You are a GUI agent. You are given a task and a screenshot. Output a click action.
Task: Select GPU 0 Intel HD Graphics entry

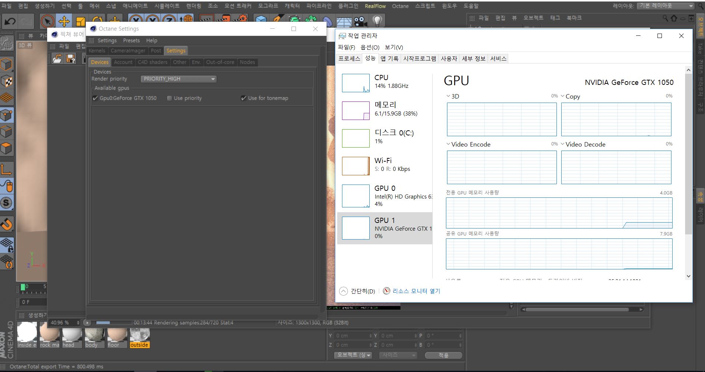385,196
